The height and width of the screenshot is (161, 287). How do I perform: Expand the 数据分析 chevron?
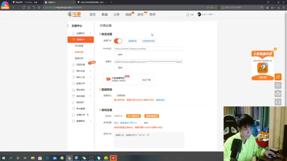[x=90, y=83]
